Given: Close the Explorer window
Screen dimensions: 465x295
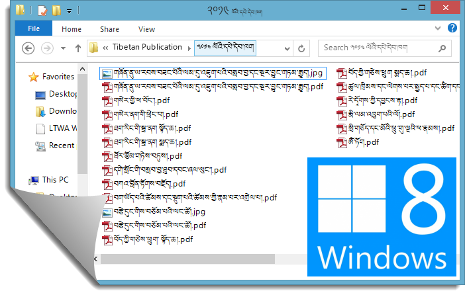Looking at the screenshot, I should (x=445, y=8).
